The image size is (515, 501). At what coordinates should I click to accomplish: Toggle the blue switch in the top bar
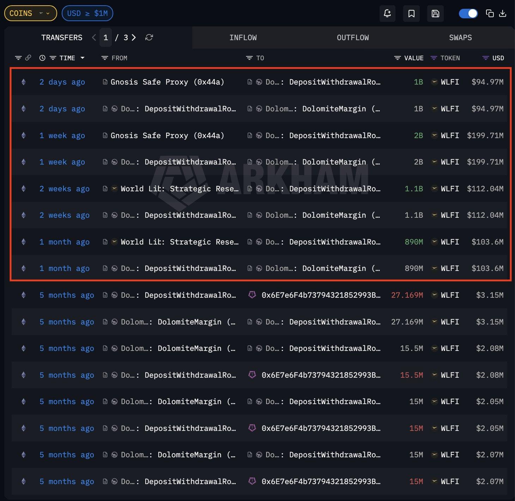click(468, 13)
